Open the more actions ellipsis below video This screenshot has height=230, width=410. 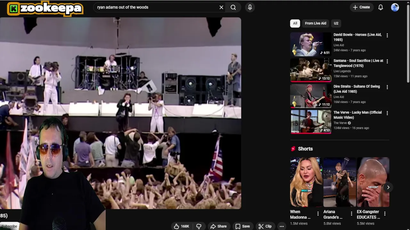coord(282,226)
